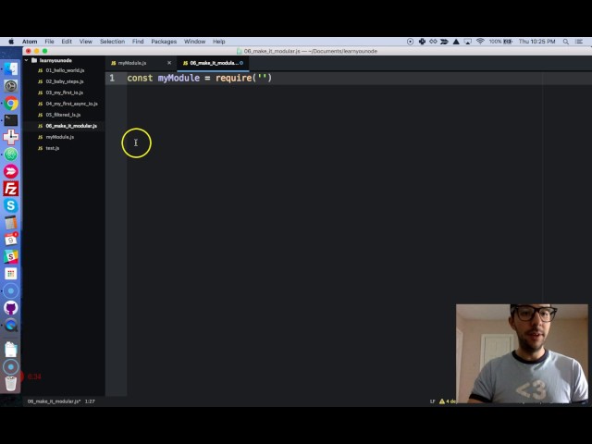The width and height of the screenshot is (592, 444).
Task: Click the deprecation warning icon in status bar
Action: [x=442, y=401]
